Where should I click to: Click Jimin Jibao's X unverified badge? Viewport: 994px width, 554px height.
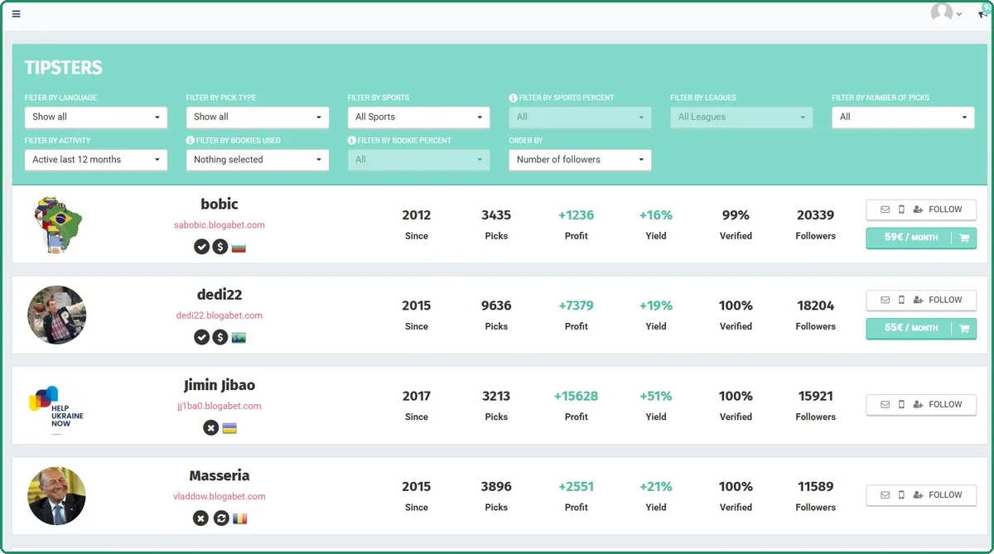210,427
